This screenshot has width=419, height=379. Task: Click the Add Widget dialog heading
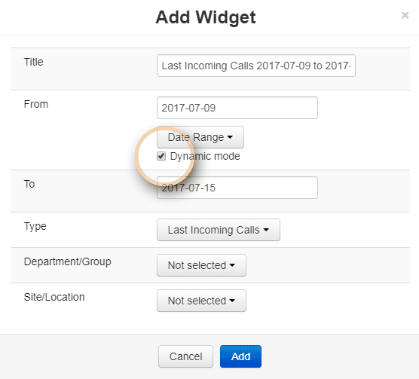click(x=206, y=17)
